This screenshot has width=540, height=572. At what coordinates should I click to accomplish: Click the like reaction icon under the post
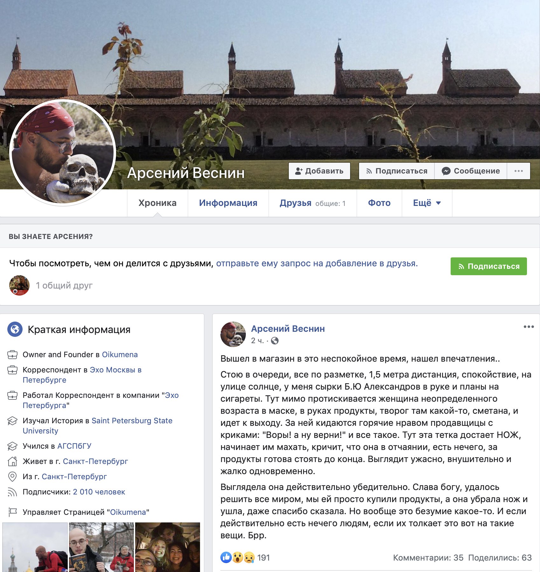[226, 557]
